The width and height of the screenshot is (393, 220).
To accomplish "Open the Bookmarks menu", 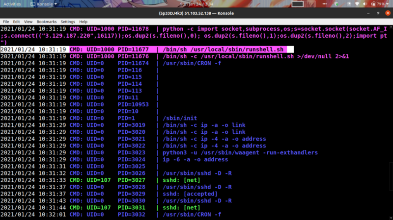I will pos(47,22).
